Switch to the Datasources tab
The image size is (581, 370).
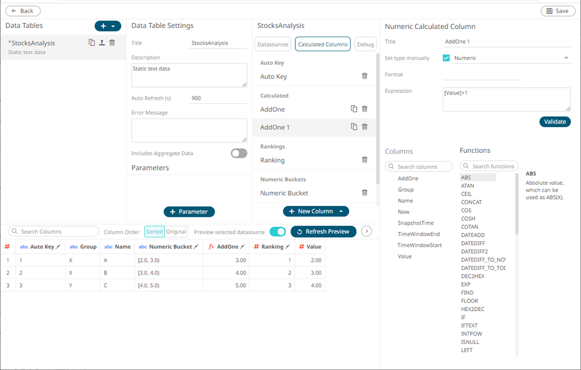[272, 44]
